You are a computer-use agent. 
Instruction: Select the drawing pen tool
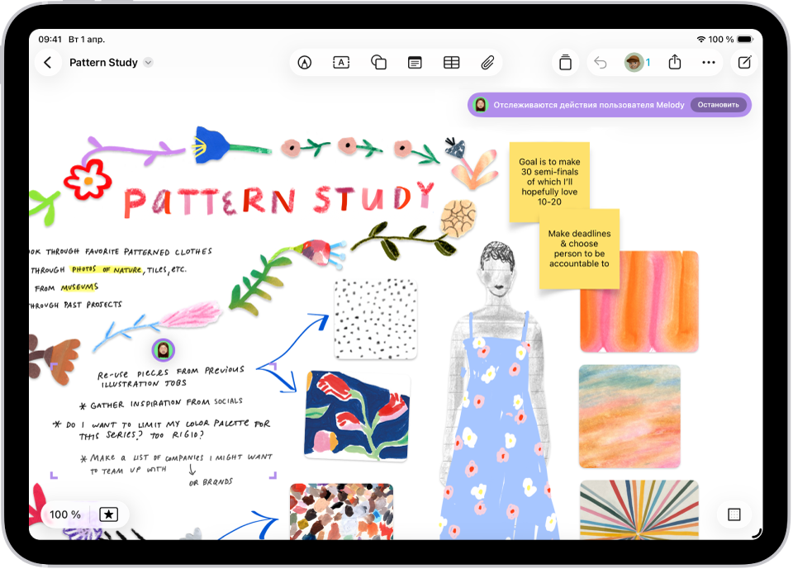point(305,63)
